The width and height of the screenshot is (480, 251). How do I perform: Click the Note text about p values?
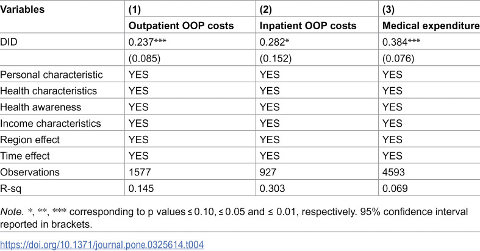pyautogui.click(x=234, y=218)
